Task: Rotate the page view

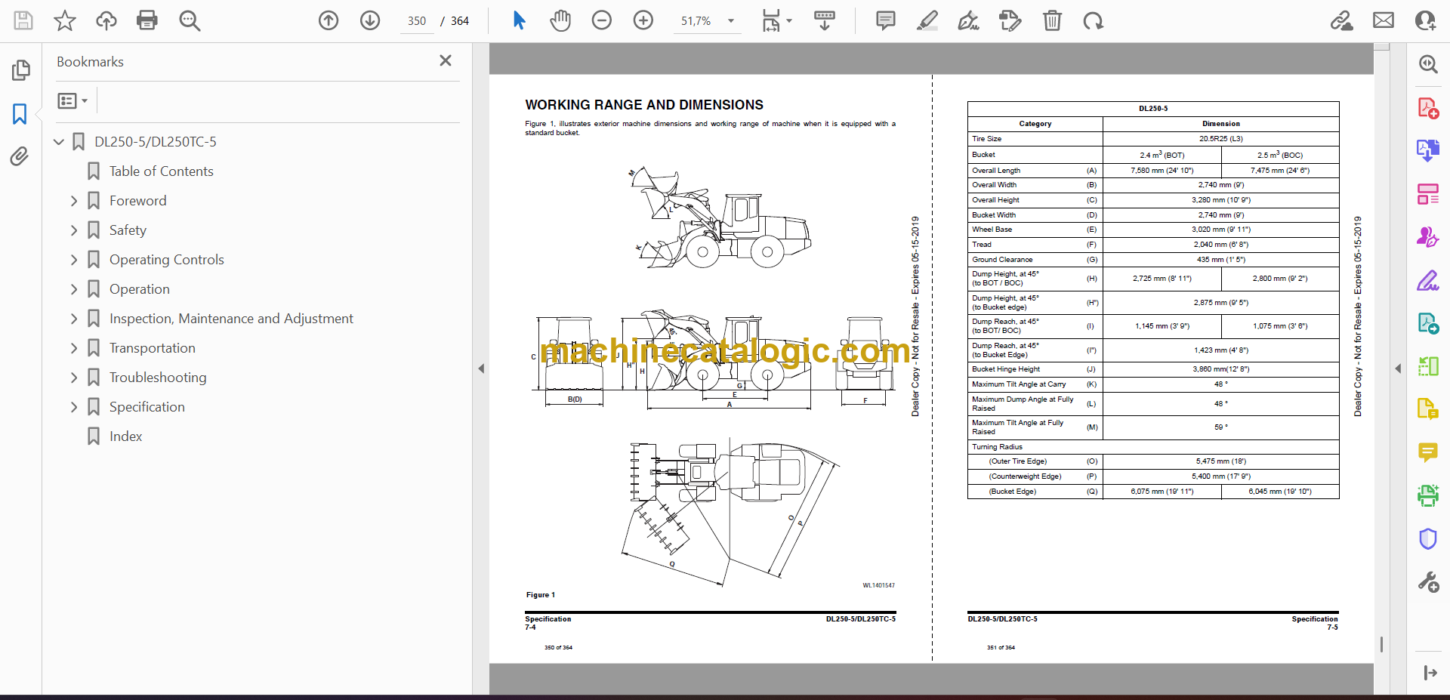Action: pos(1093,20)
